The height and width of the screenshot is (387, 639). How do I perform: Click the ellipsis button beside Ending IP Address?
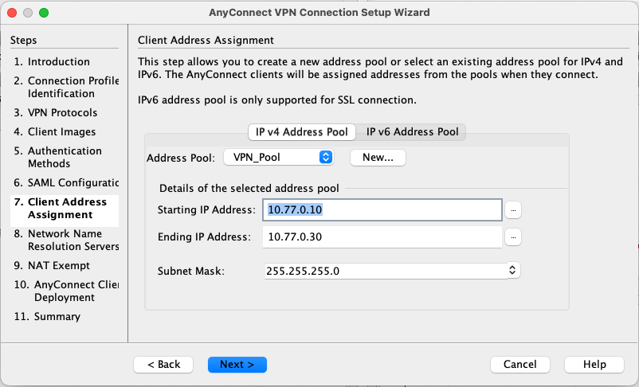click(514, 237)
